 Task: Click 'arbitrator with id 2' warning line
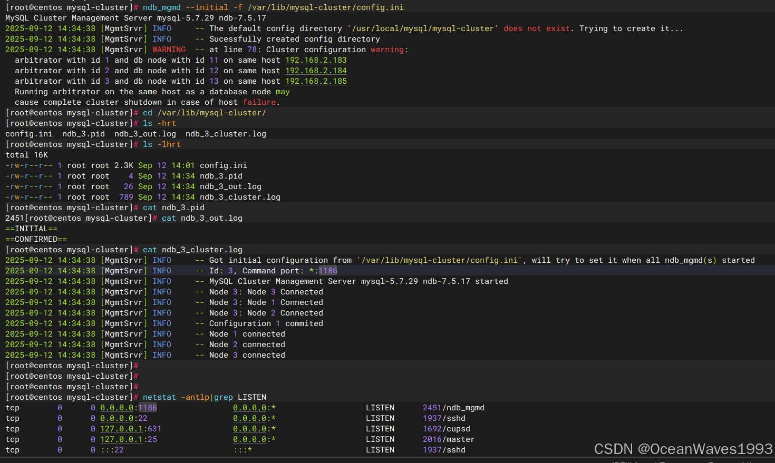point(181,71)
